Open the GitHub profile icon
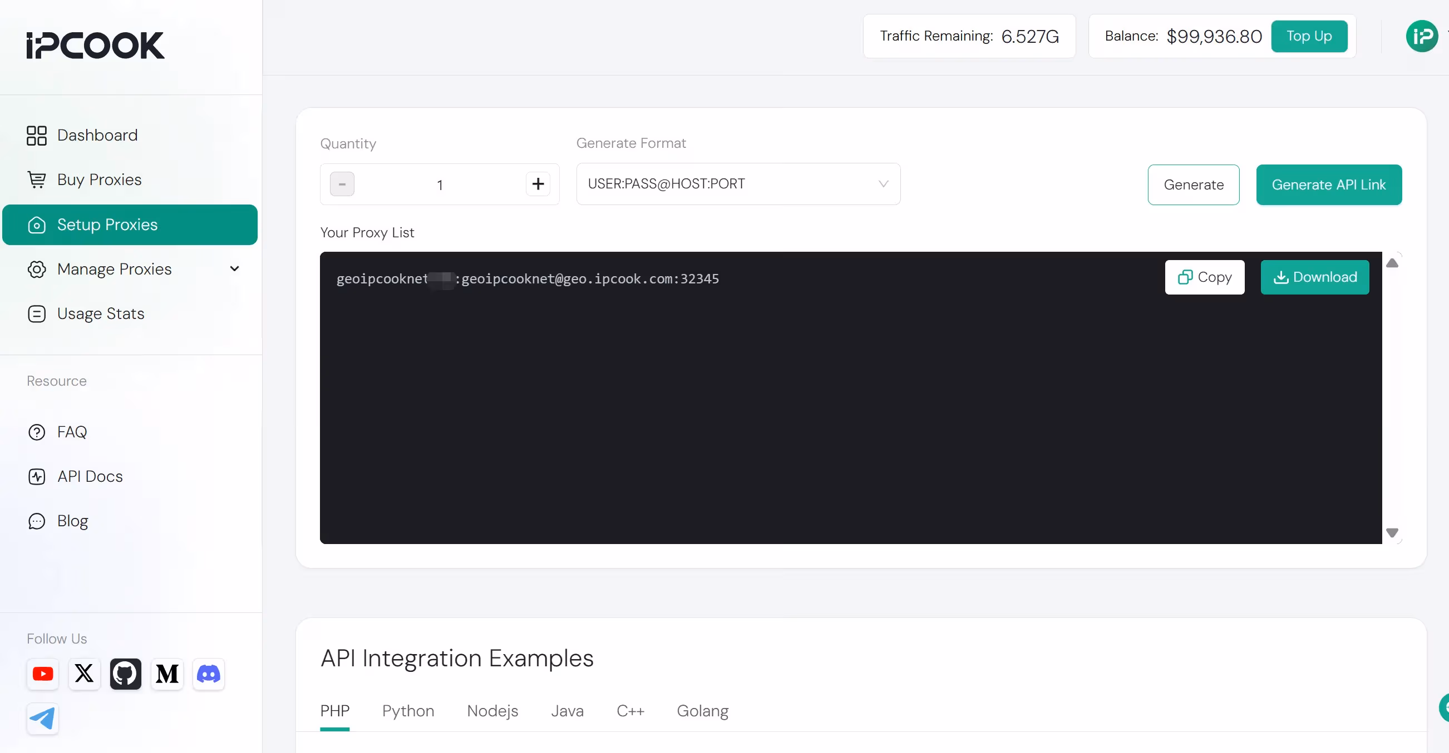The height and width of the screenshot is (753, 1449). coord(125,674)
